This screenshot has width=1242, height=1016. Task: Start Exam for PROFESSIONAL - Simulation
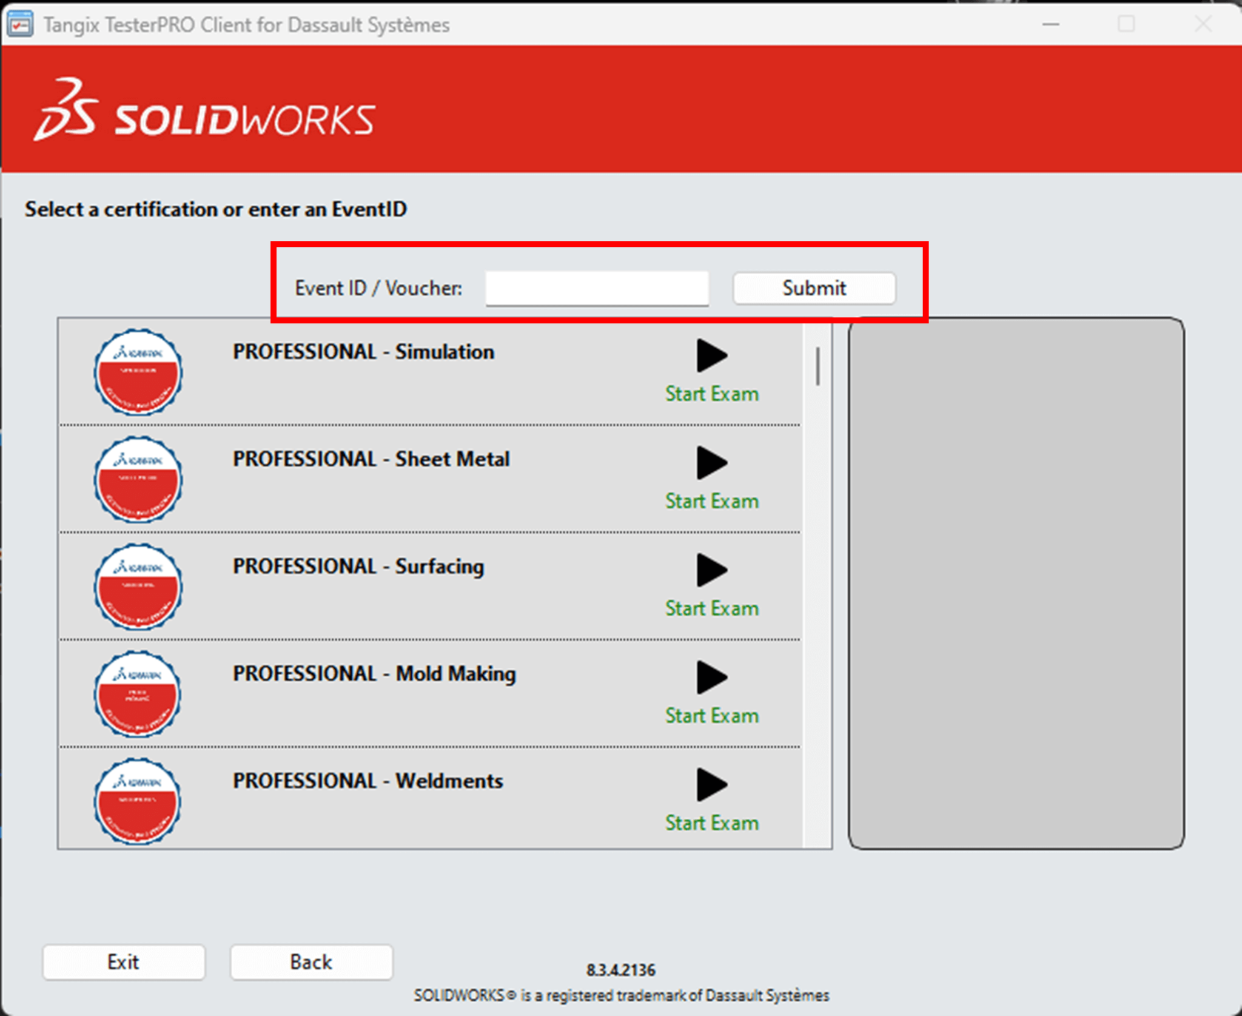tap(711, 394)
